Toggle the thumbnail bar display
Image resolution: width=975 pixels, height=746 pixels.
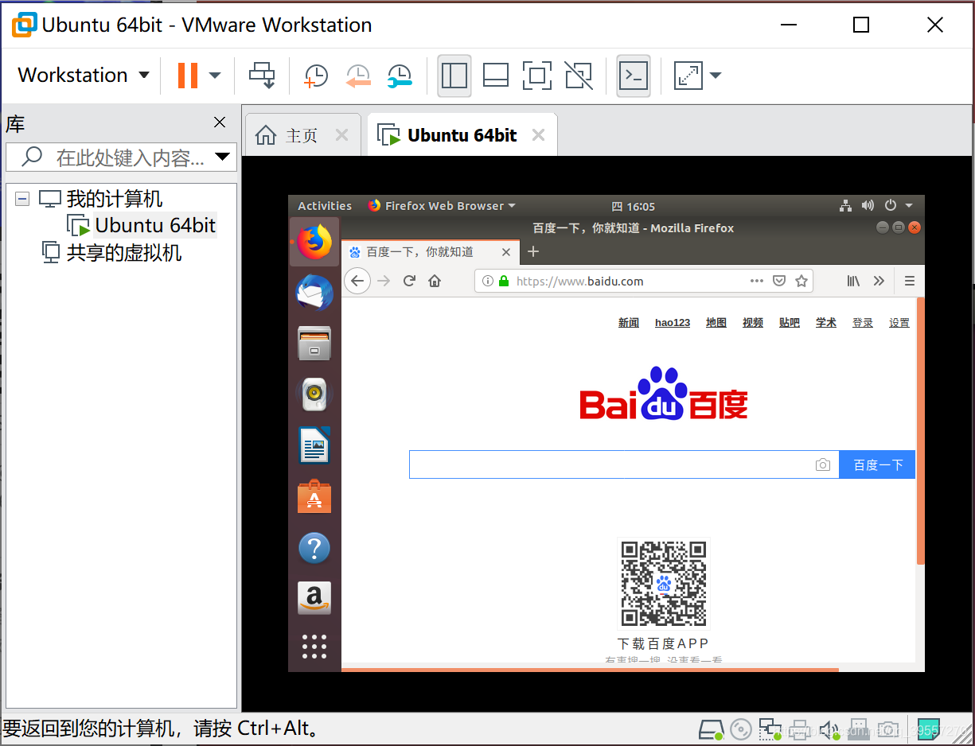click(x=496, y=76)
